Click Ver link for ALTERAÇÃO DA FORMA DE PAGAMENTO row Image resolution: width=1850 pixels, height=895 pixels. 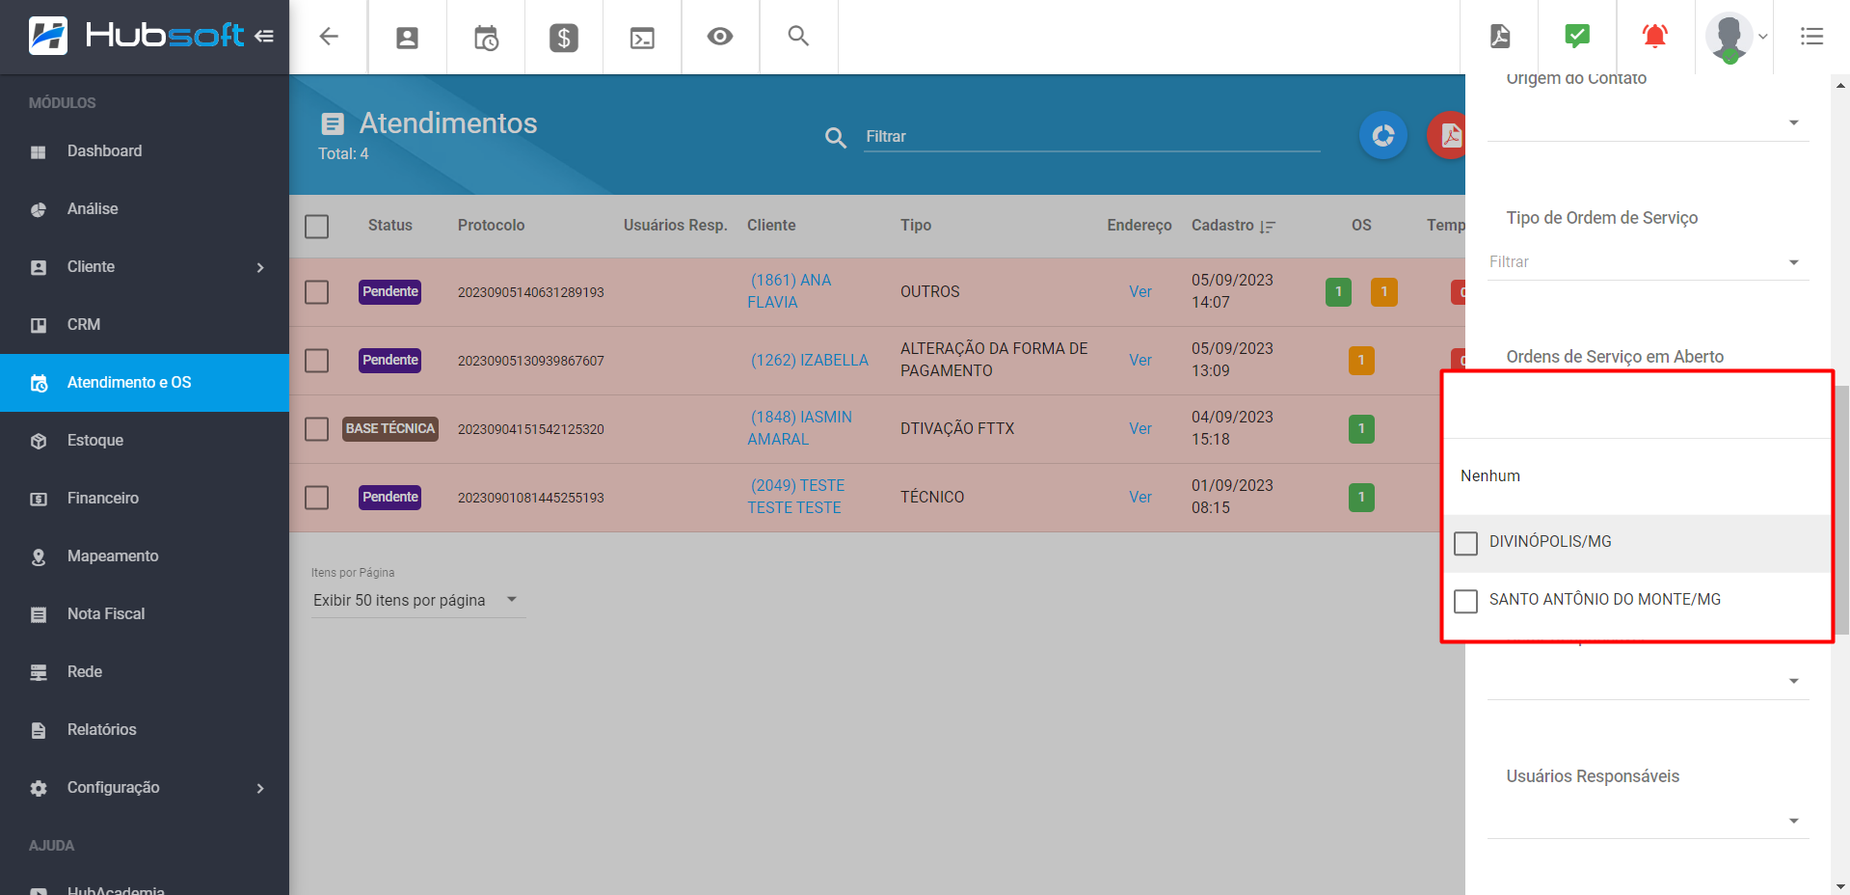pyautogui.click(x=1140, y=360)
